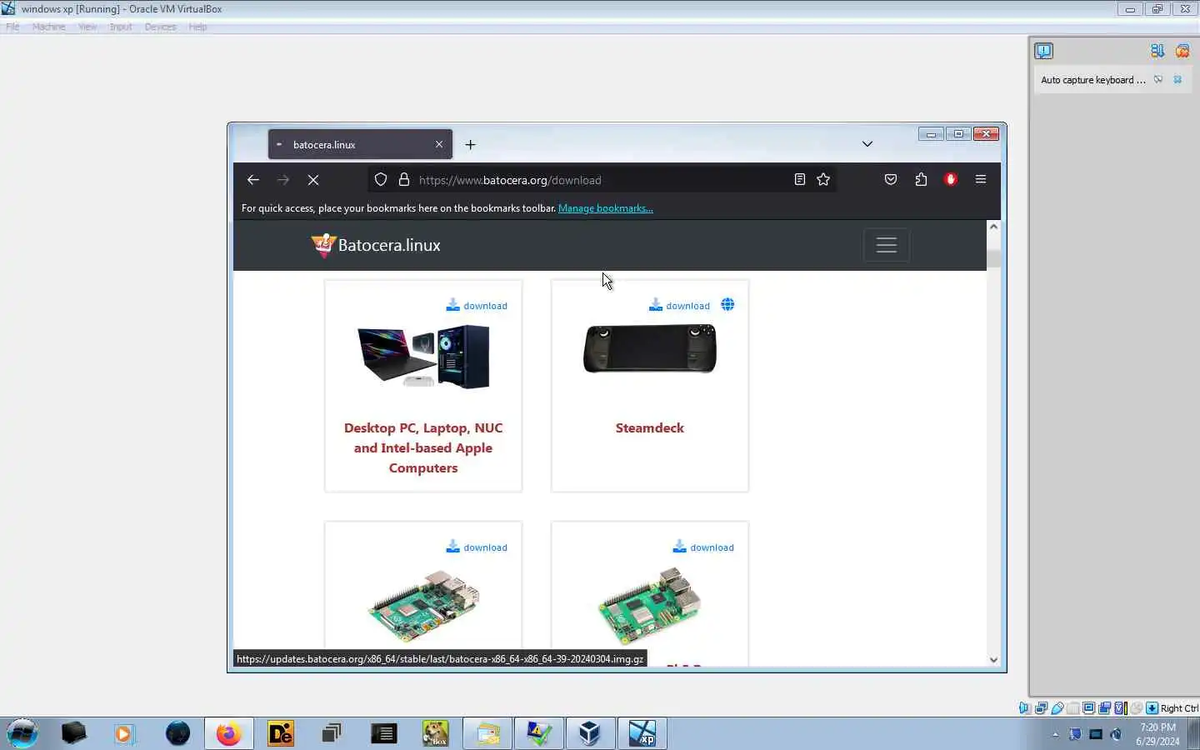1200x750 pixels.
Task: Open the Manage bookmarks link
Action: (606, 208)
